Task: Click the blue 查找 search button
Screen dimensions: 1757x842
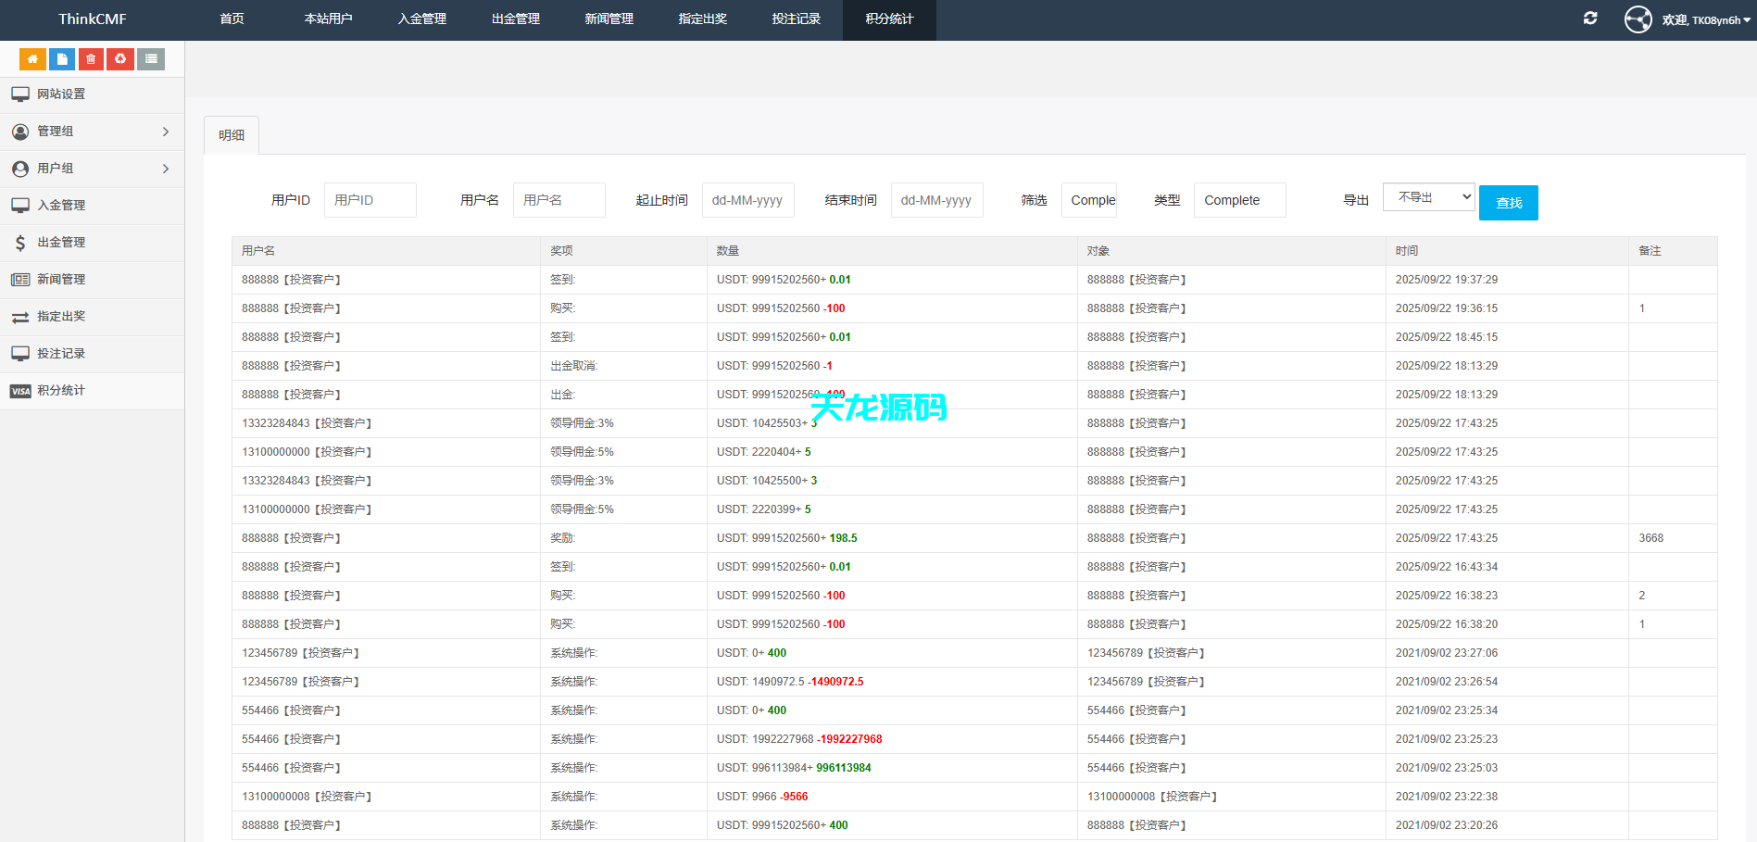Action: pos(1509,203)
